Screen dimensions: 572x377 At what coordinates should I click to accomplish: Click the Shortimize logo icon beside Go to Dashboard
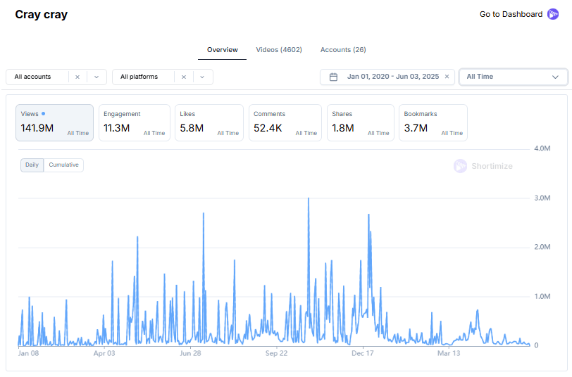(x=553, y=14)
